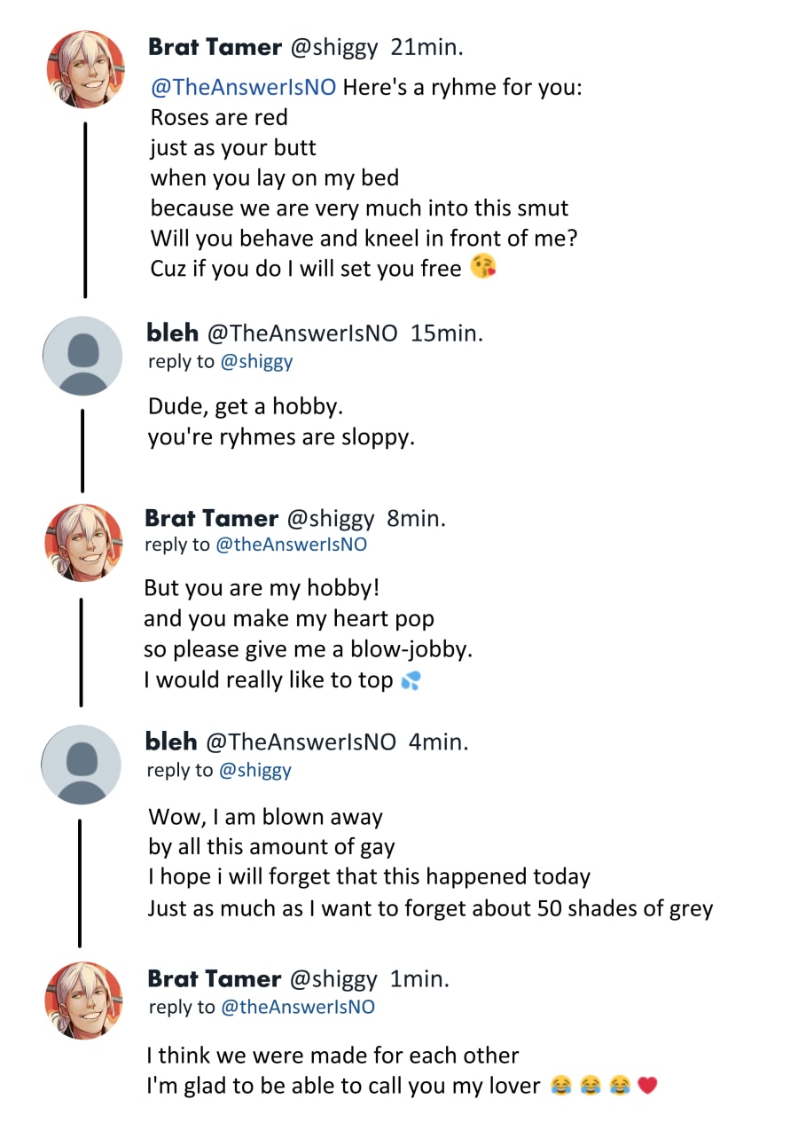
Task: Click bleh's gray default avatar on the 15min tweet
Action: click(x=82, y=355)
